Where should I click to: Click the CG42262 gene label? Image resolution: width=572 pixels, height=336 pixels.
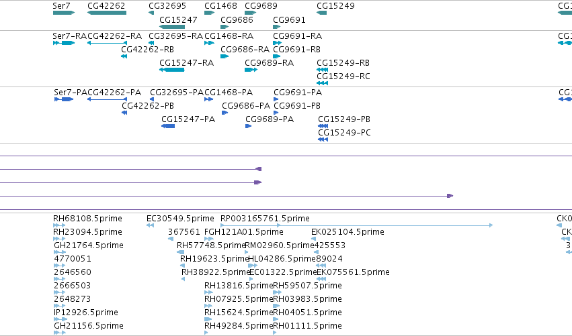(x=106, y=6)
